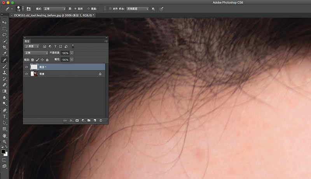
Task: Click the 图层 panel tab
Action: pyautogui.click(x=27, y=40)
